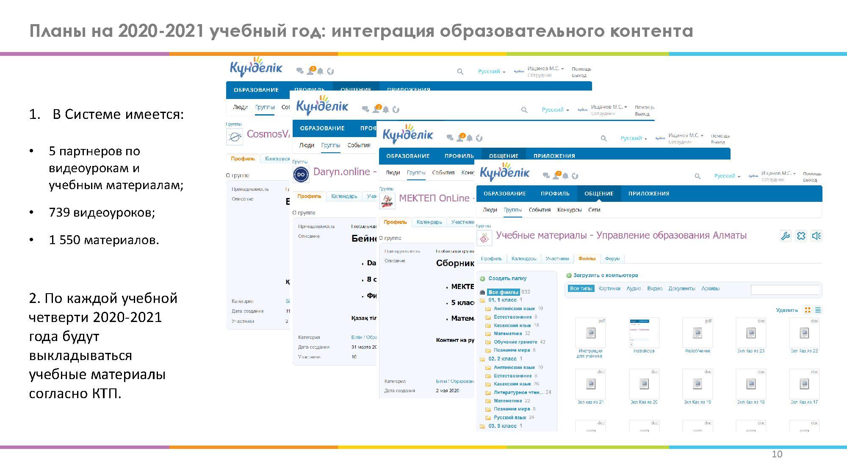This screenshot has width=847, height=476.
Task: Mute group notifications speaker icon
Action: (x=817, y=236)
